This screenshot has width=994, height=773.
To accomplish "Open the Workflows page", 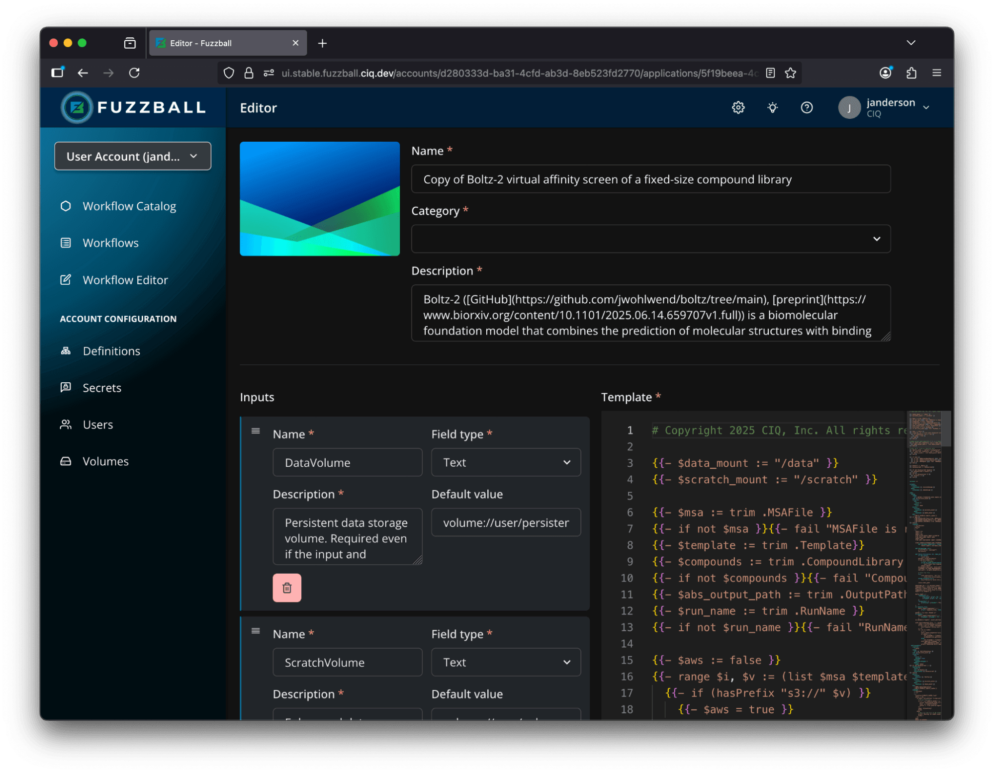I will tap(110, 243).
